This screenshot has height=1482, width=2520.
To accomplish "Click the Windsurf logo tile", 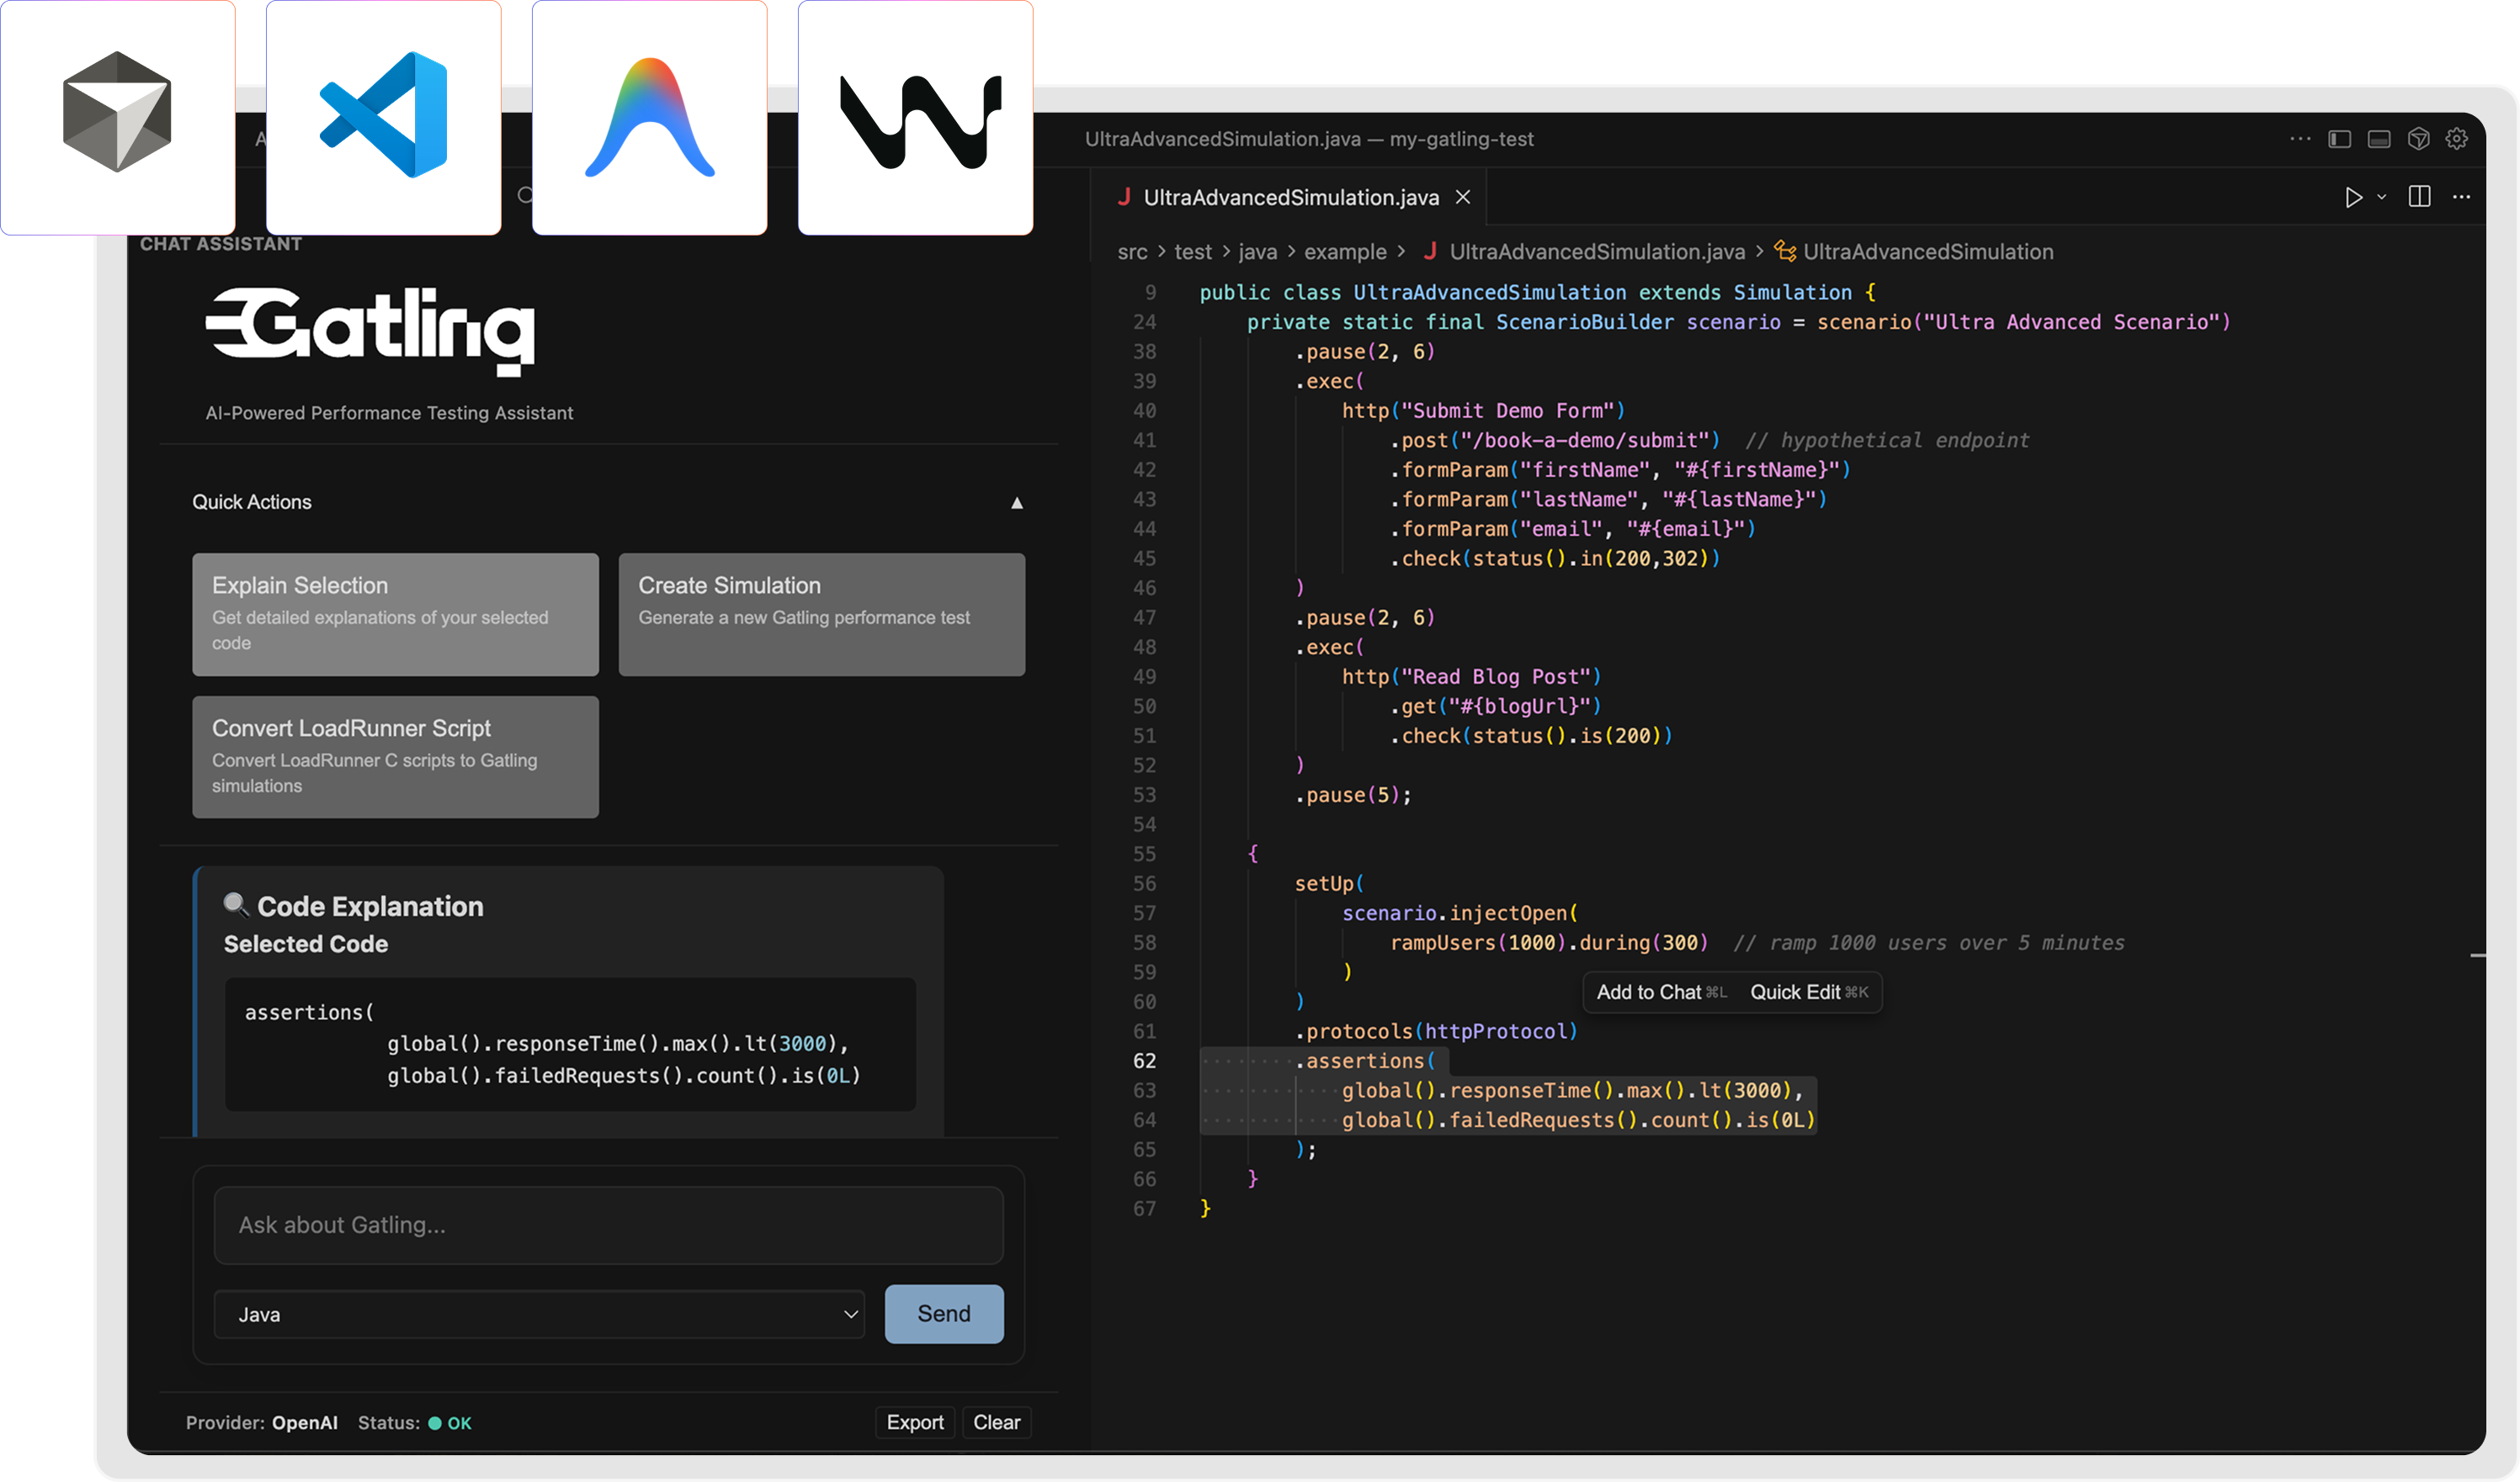I will click(915, 116).
